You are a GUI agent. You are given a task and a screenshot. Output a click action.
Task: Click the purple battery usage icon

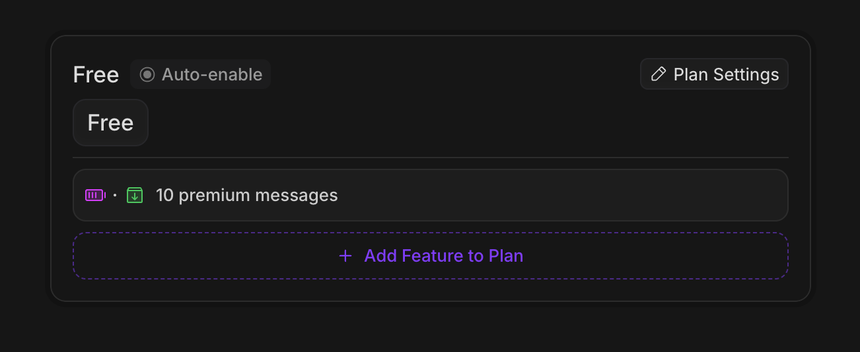point(95,195)
